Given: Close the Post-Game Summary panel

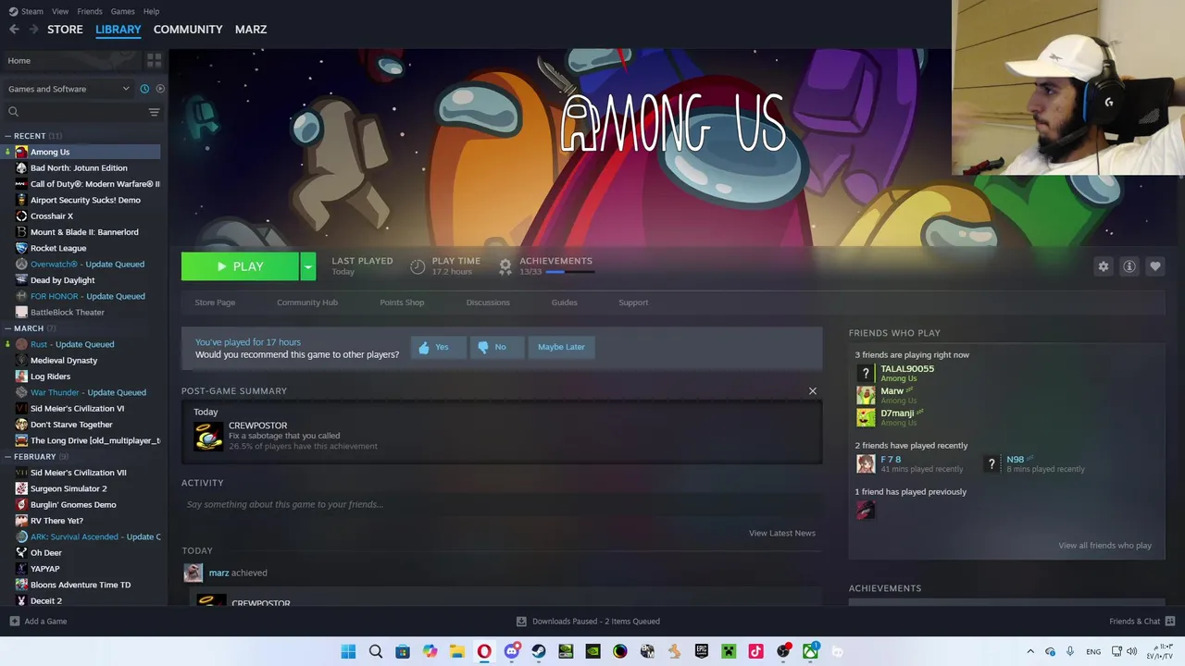Looking at the screenshot, I should [x=813, y=391].
